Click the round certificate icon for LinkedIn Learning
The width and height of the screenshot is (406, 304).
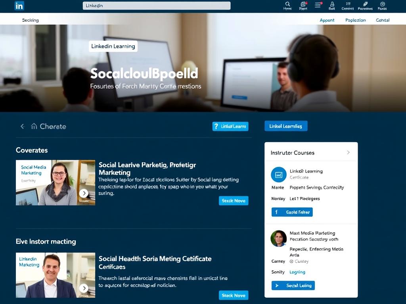click(279, 175)
